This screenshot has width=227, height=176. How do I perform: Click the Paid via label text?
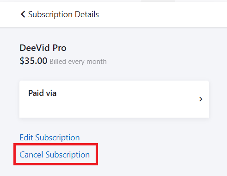[43, 93]
